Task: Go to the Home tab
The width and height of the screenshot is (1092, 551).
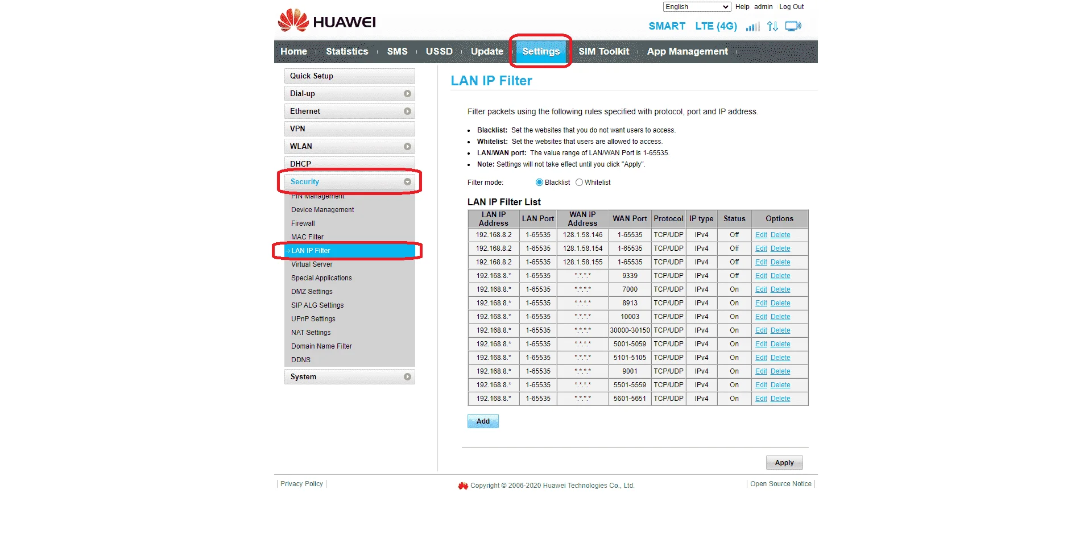Action: tap(293, 52)
